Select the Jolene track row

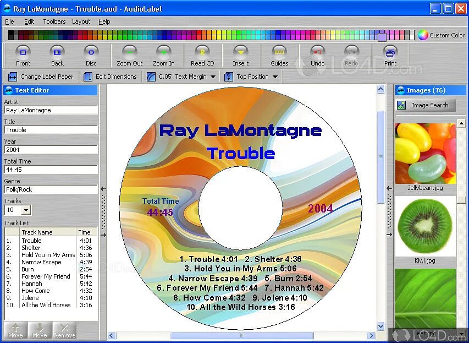[50, 298]
